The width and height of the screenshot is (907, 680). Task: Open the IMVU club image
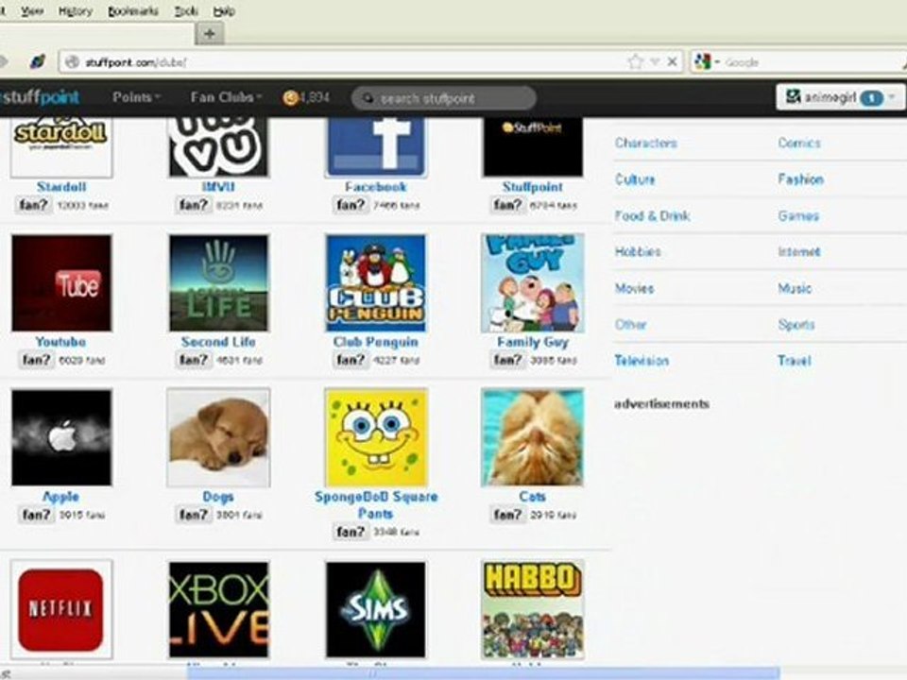[x=218, y=147]
